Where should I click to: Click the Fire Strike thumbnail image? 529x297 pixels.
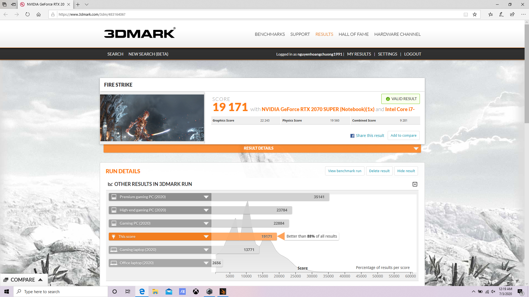[152, 118]
